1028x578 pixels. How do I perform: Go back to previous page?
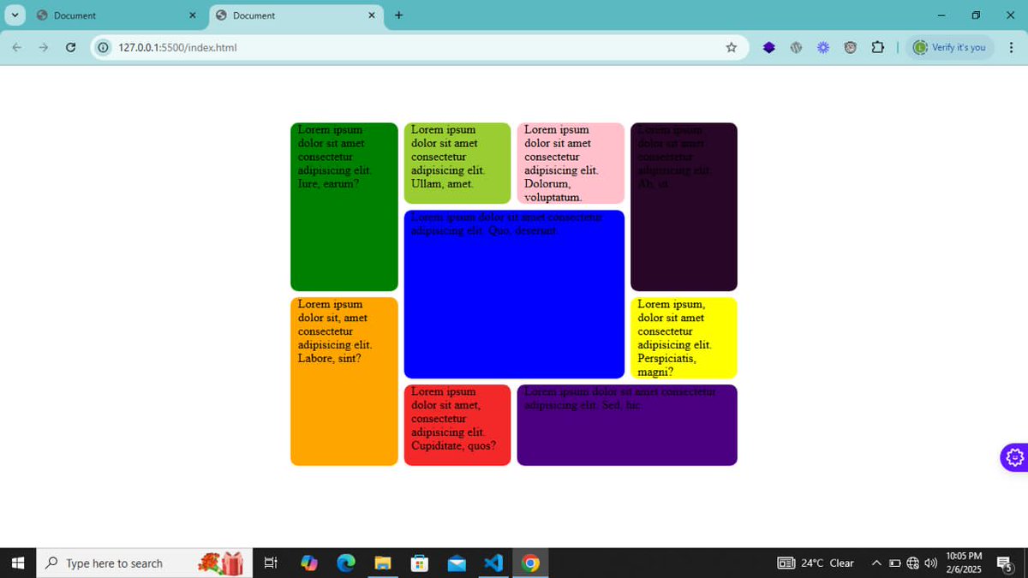point(17,48)
